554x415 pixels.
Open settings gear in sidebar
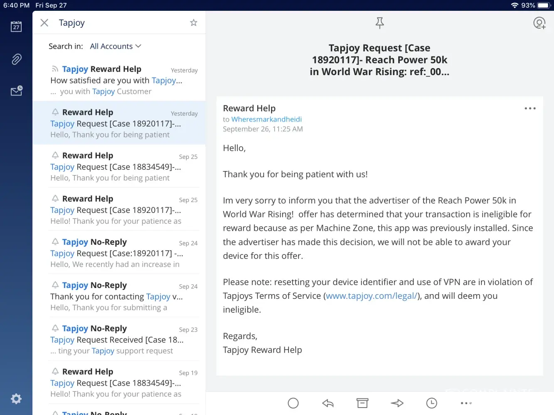point(16,399)
